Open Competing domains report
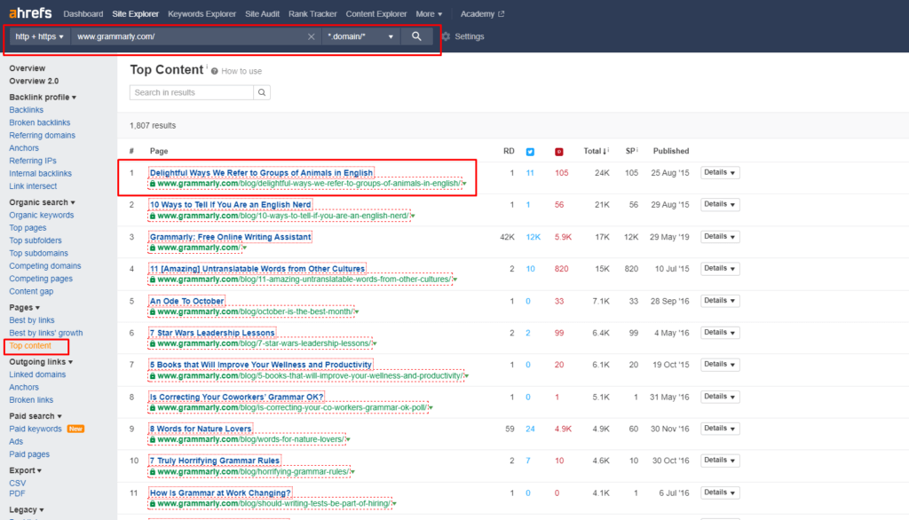Image resolution: width=909 pixels, height=520 pixels. click(45, 266)
